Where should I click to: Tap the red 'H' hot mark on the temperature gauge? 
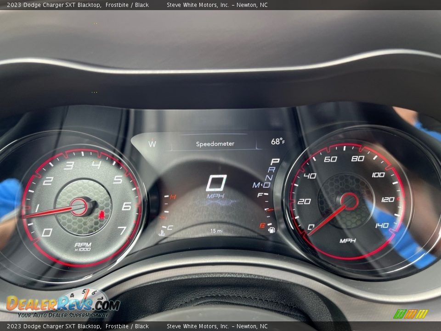pos(173,196)
